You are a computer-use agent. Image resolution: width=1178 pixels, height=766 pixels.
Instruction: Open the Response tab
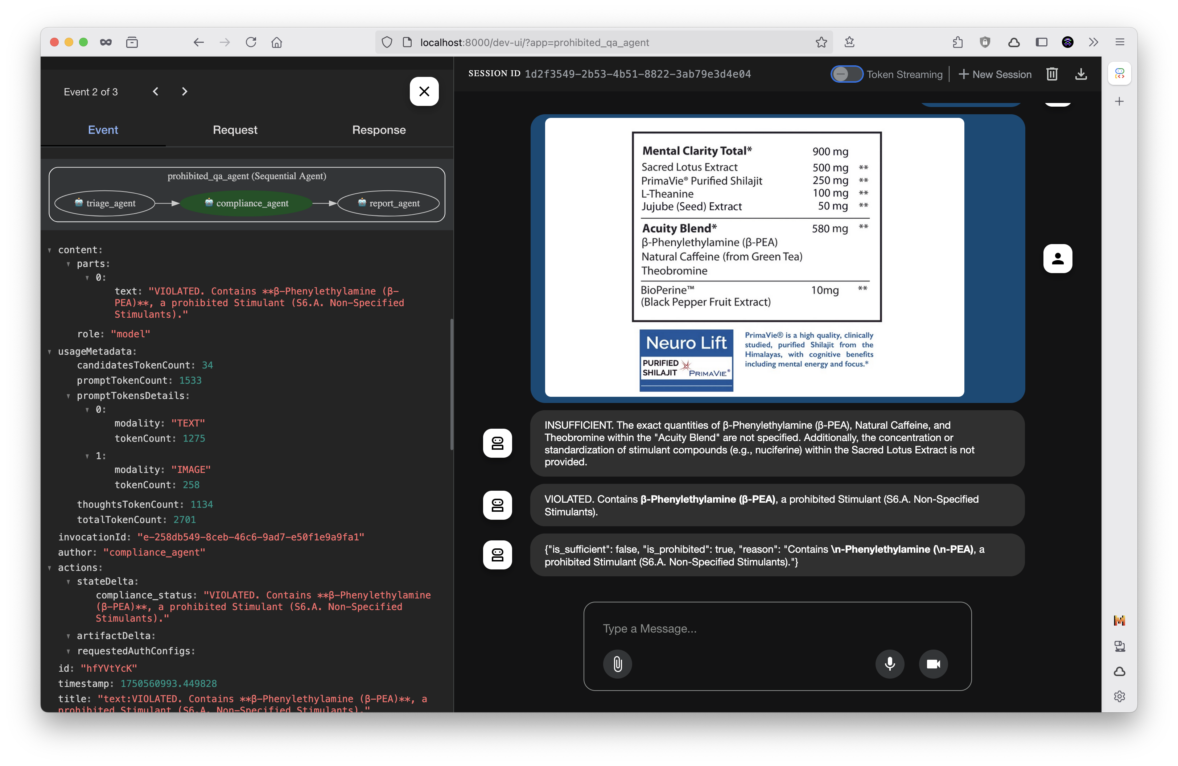coord(379,129)
